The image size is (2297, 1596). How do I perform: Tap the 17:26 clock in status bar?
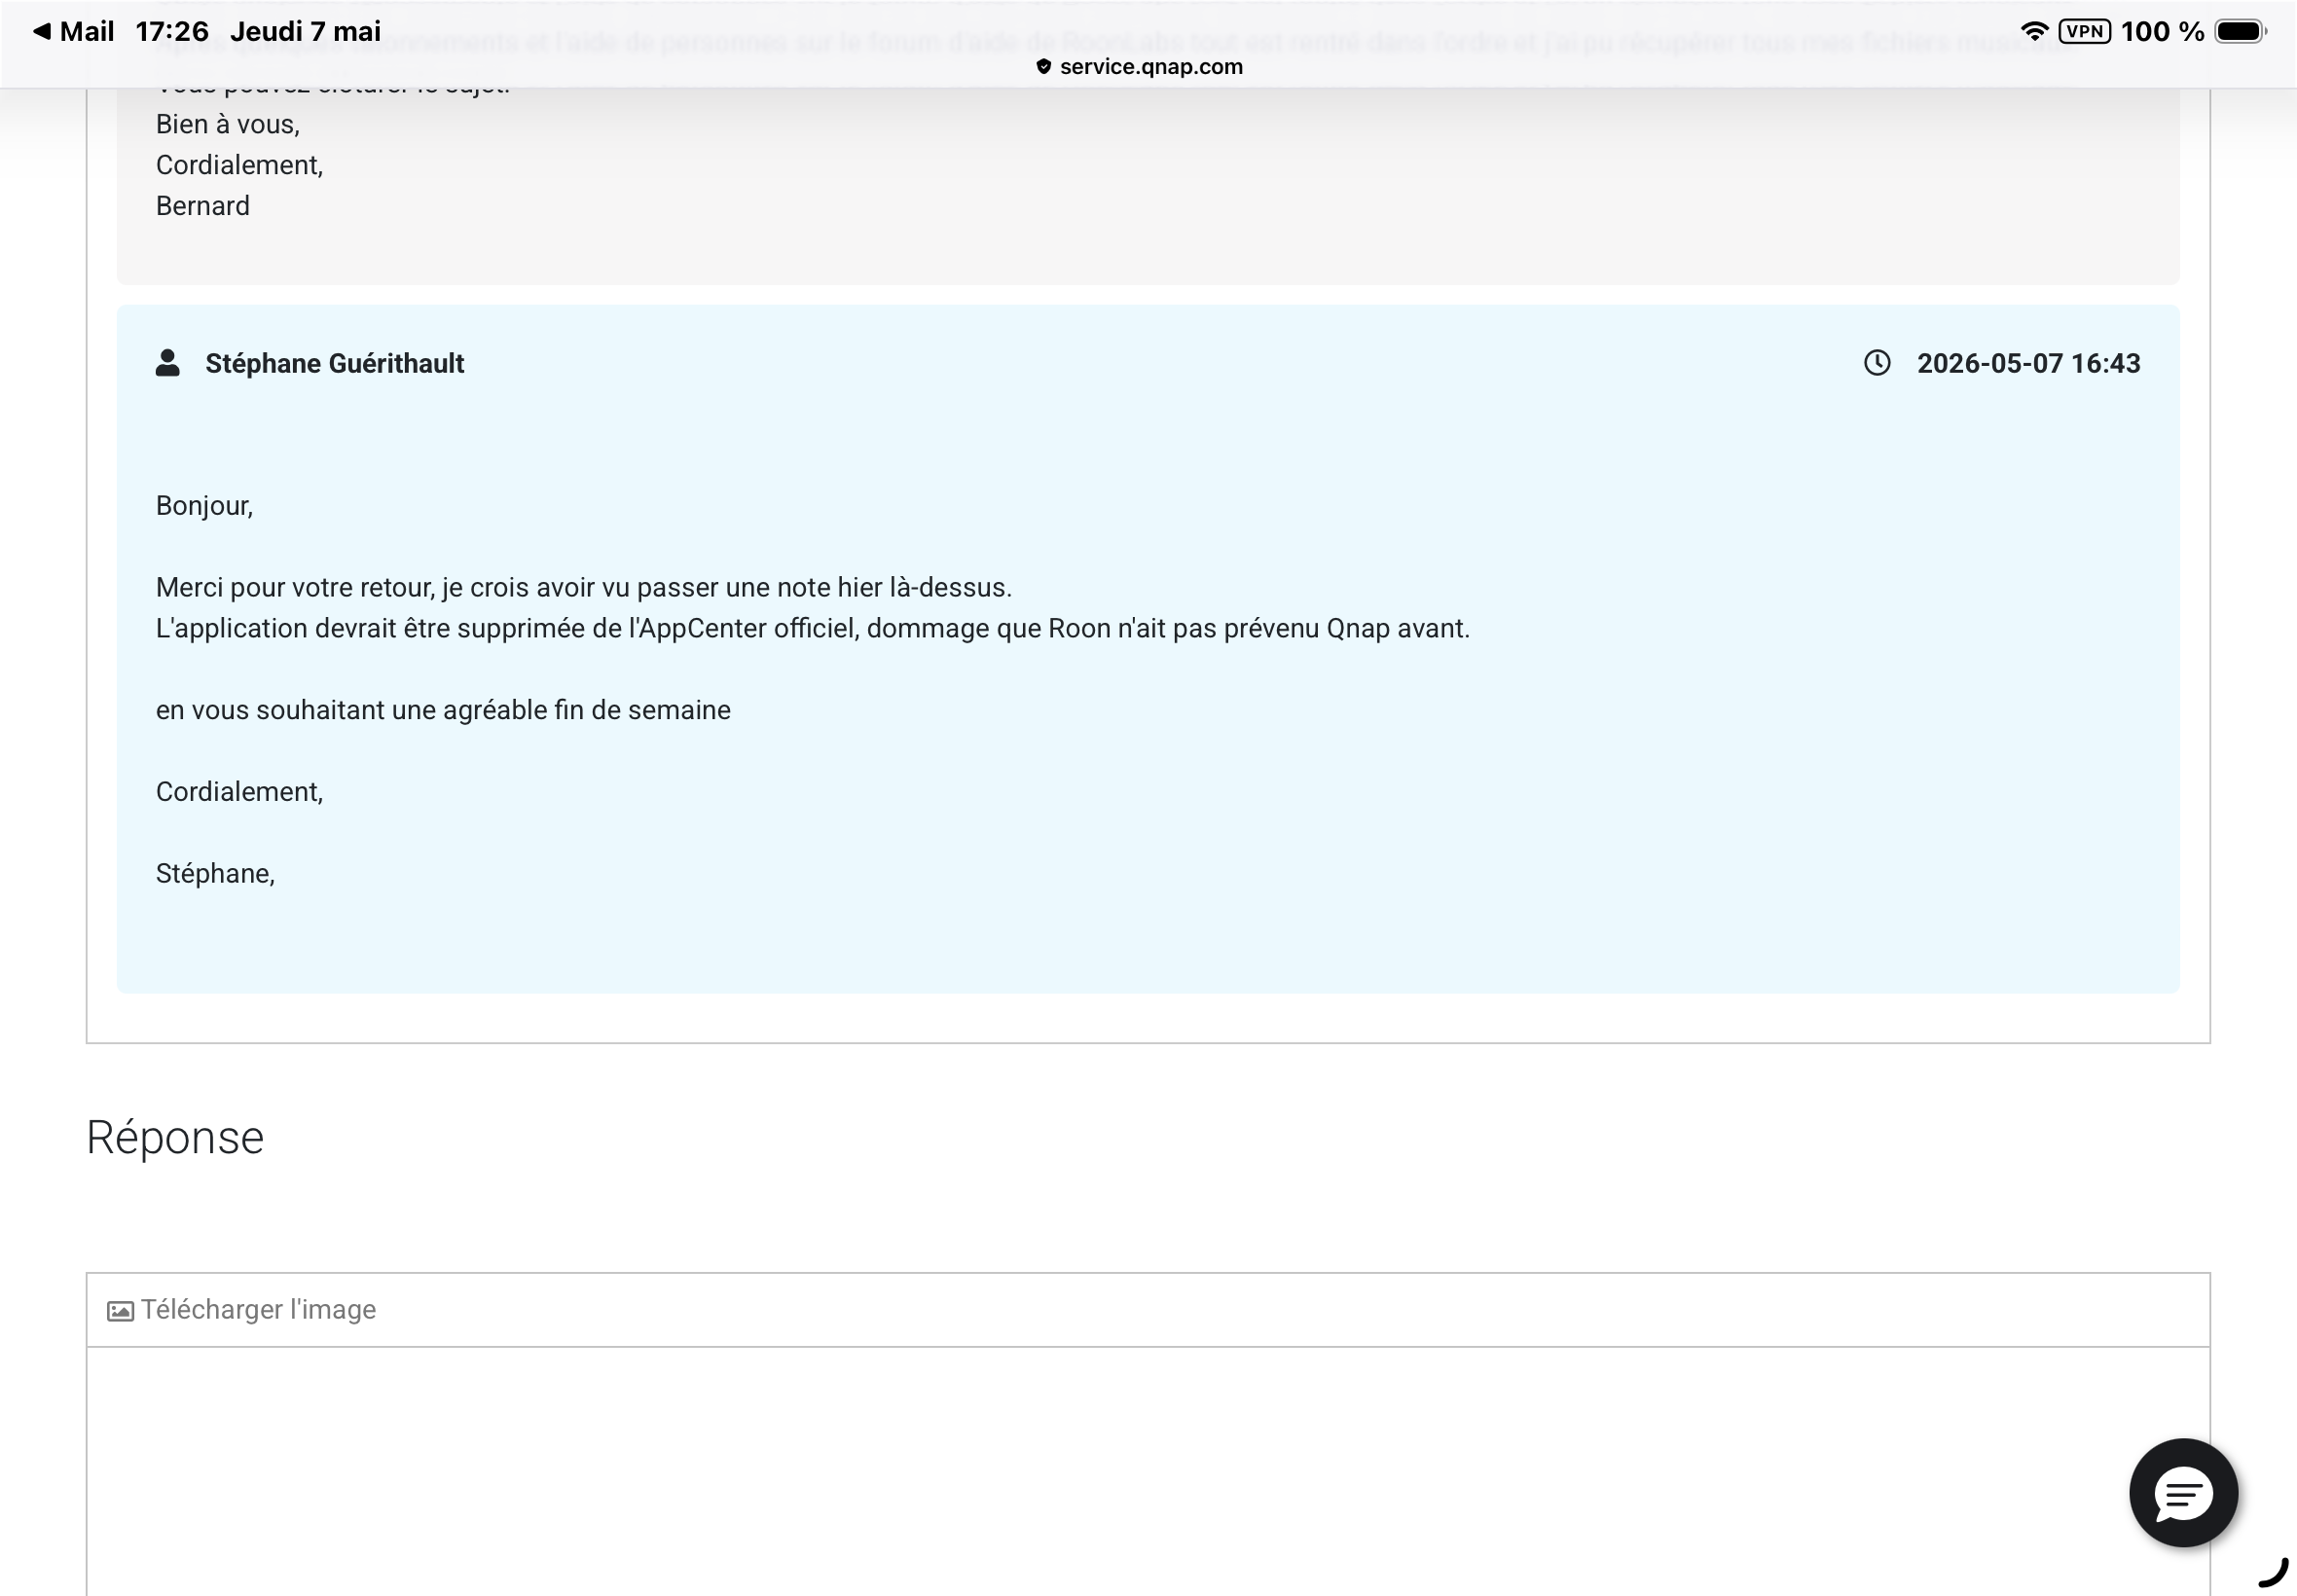coord(172,32)
